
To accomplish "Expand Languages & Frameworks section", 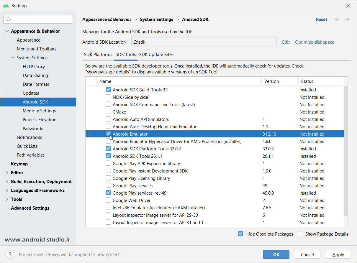I will click(7, 190).
